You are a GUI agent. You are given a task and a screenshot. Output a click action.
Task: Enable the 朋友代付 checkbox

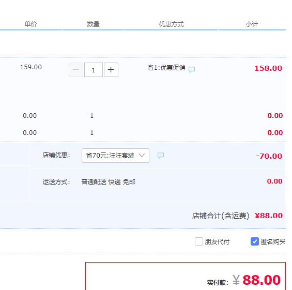pos(199,241)
